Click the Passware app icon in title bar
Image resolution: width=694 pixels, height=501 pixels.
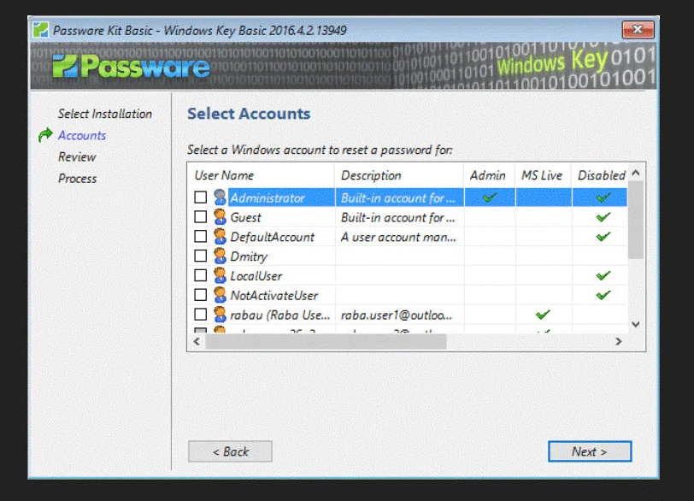pyautogui.click(x=41, y=30)
